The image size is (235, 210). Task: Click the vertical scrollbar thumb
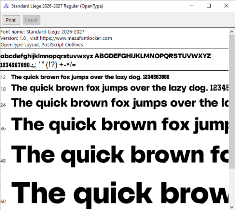pyautogui.click(x=232, y=102)
